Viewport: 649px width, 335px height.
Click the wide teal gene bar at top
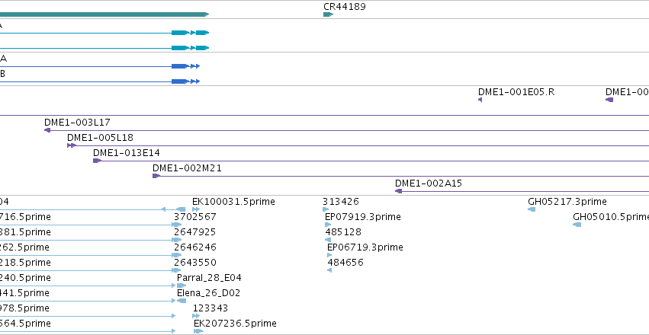(x=104, y=14)
